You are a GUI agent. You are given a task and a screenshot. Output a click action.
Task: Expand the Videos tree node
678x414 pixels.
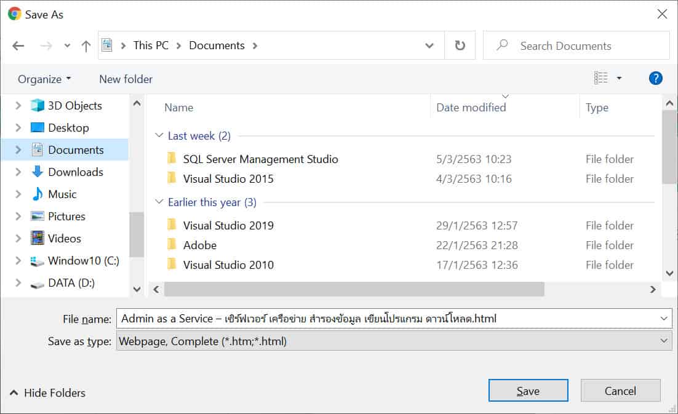[18, 238]
